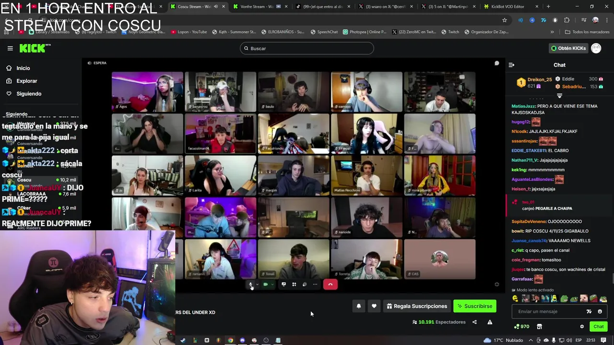614x345 pixels.
Task: Click the 970 channel points balance
Action: [x=521, y=326]
